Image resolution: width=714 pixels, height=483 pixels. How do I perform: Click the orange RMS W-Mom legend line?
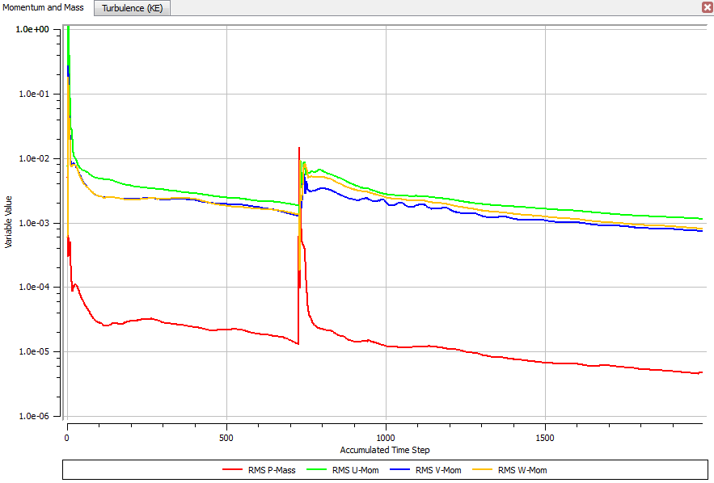[x=480, y=469]
